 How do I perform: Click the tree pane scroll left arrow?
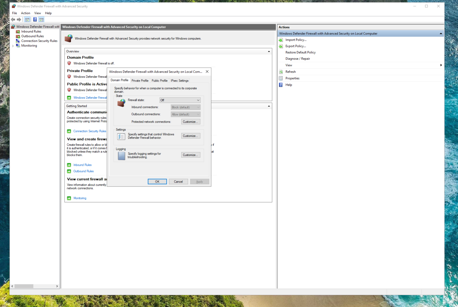pyautogui.click(x=12, y=286)
